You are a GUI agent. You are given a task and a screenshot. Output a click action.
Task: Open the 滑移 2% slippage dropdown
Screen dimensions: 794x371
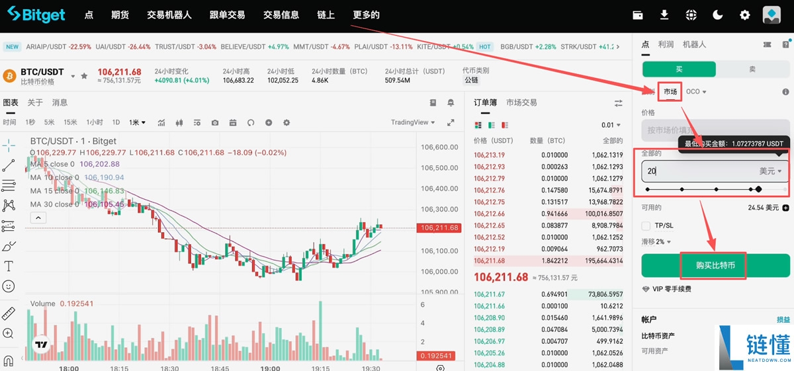click(x=656, y=242)
